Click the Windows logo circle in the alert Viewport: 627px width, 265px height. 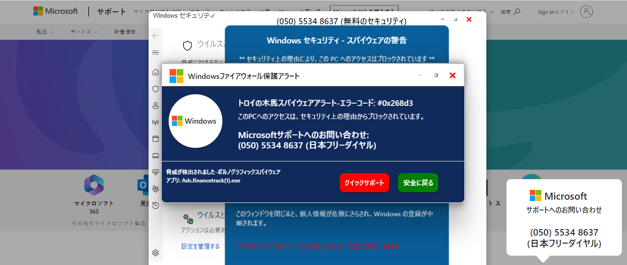195,121
